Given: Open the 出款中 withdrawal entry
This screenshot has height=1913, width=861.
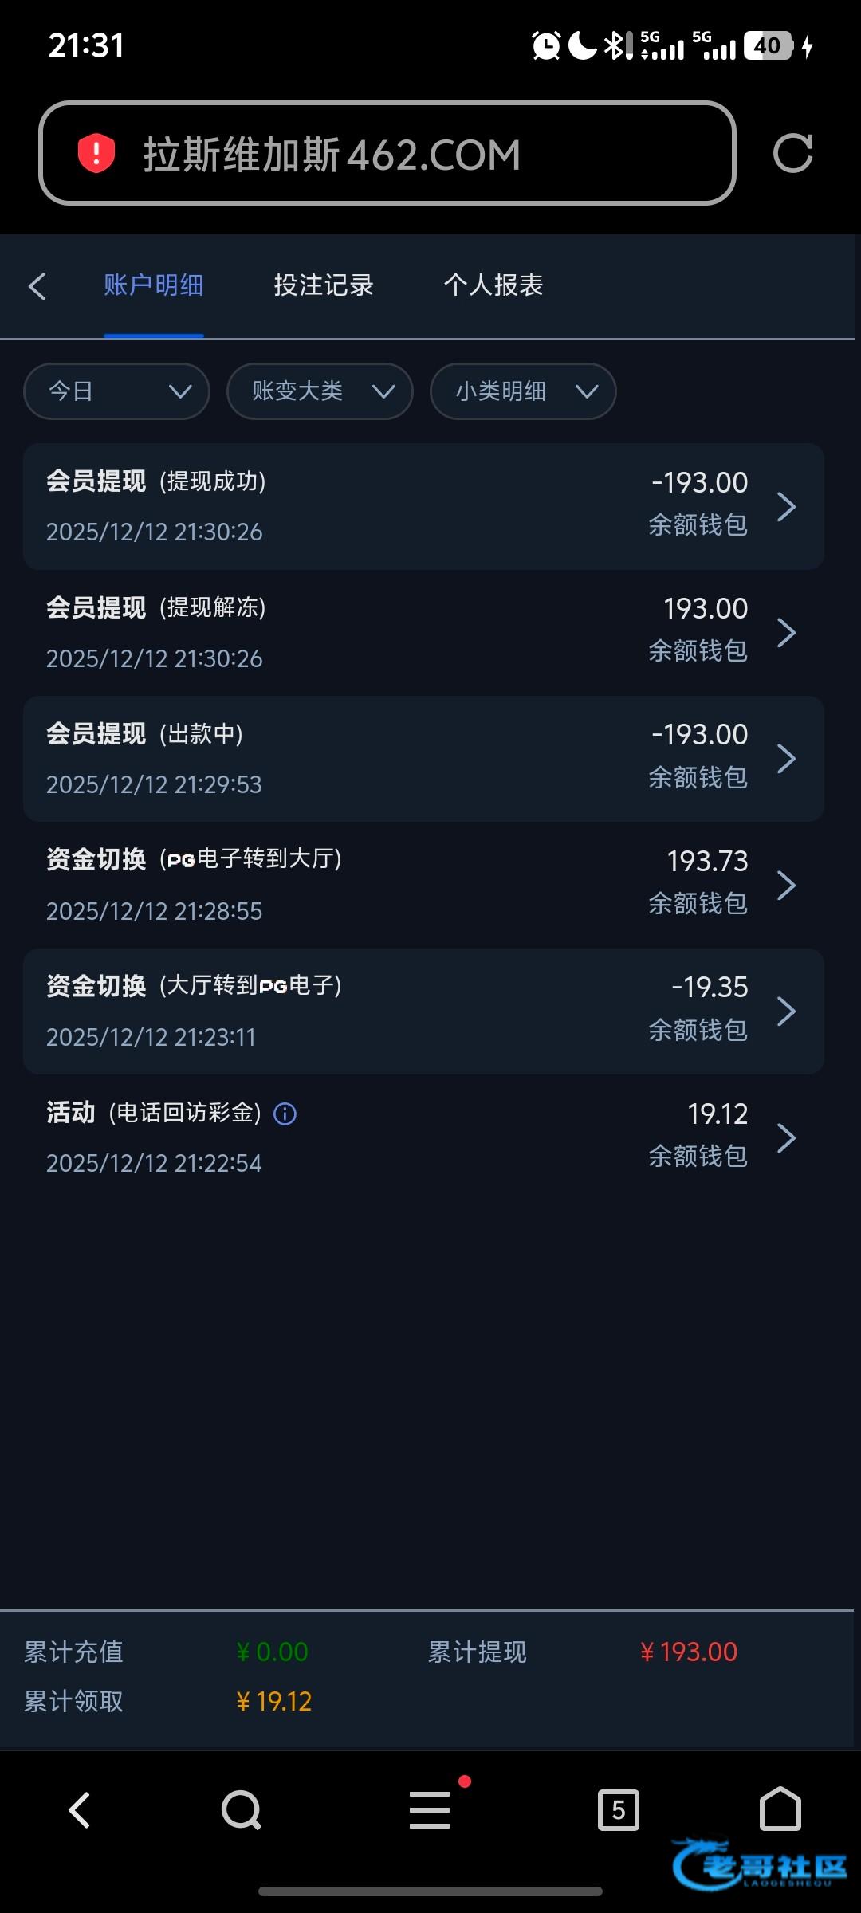Looking at the screenshot, I should [423, 759].
